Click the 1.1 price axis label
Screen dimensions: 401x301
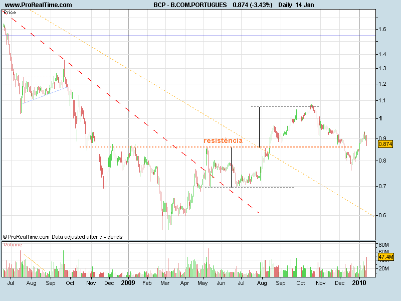click(x=382, y=101)
